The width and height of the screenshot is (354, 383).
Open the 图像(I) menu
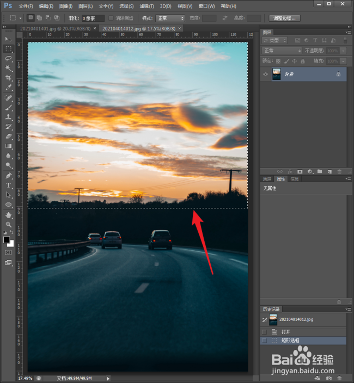pos(66,6)
